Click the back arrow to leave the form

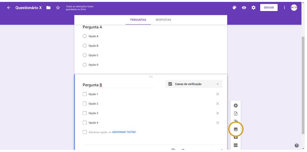(x=9, y=8)
